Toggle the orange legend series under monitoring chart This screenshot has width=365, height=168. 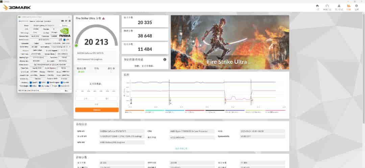click(135, 111)
